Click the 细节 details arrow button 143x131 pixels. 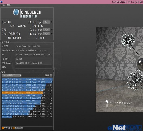click(51, 76)
